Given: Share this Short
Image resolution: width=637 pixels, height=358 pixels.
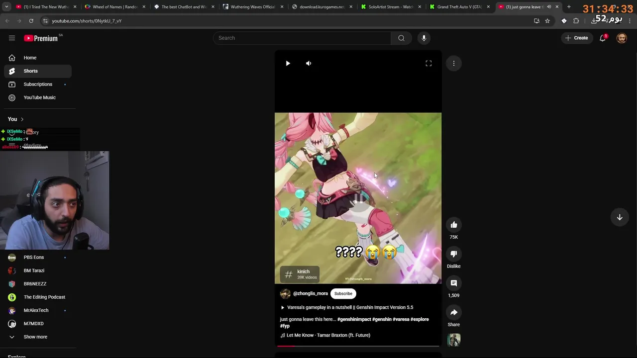Looking at the screenshot, I should pyautogui.click(x=454, y=312).
